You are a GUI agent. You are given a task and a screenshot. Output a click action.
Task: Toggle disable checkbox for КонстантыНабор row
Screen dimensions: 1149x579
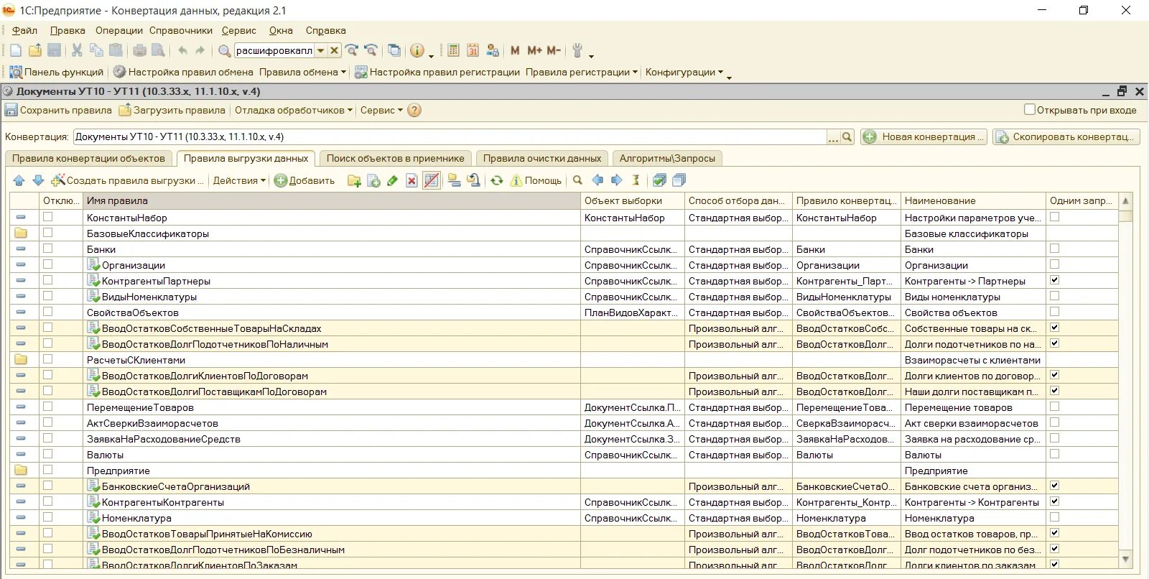click(47, 216)
